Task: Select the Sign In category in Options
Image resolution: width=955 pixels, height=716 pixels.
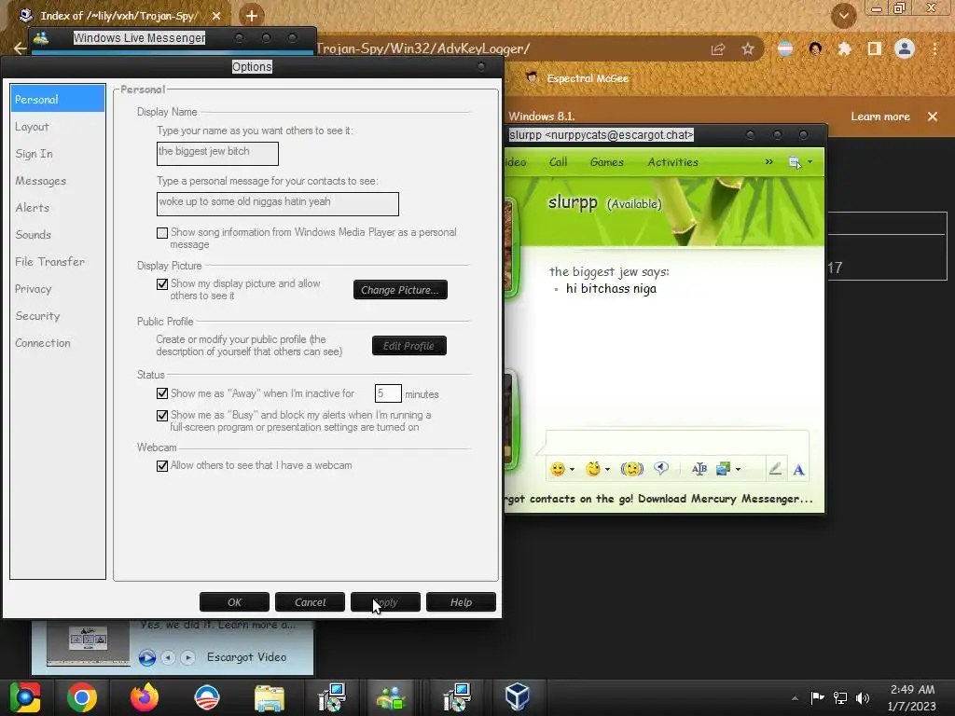Action: tap(35, 154)
